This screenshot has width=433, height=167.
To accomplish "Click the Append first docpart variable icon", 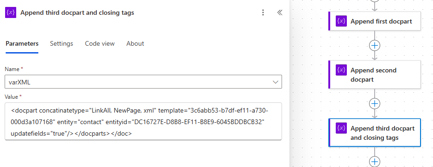I will pyautogui.click(x=341, y=21).
